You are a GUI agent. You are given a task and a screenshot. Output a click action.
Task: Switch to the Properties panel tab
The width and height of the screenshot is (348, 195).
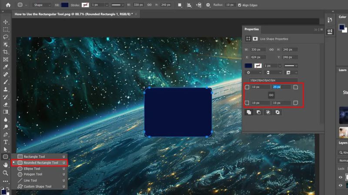coord(252,29)
